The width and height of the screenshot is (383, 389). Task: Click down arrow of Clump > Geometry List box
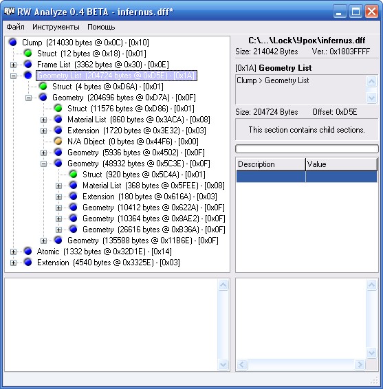click(371, 98)
